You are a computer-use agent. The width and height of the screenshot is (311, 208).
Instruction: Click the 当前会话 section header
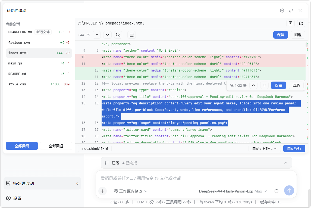pyautogui.click(x=13, y=24)
